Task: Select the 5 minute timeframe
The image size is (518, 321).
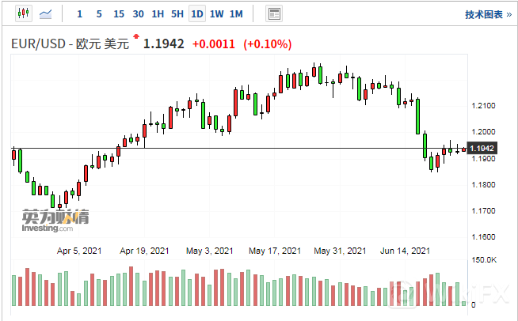Action: 98,14
